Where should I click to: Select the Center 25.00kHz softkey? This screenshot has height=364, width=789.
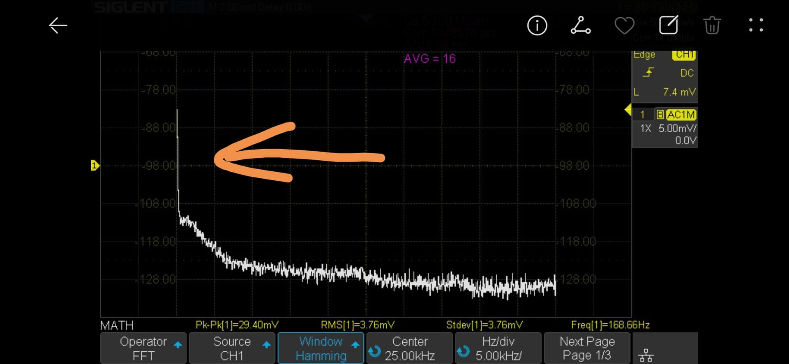(x=410, y=348)
